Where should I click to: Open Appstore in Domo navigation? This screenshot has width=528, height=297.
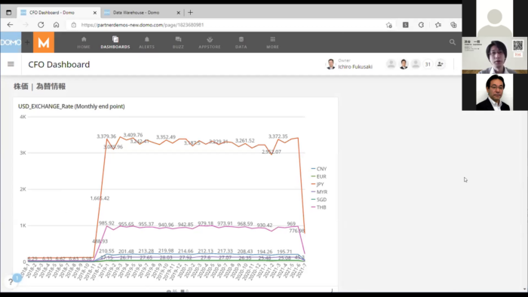click(210, 43)
